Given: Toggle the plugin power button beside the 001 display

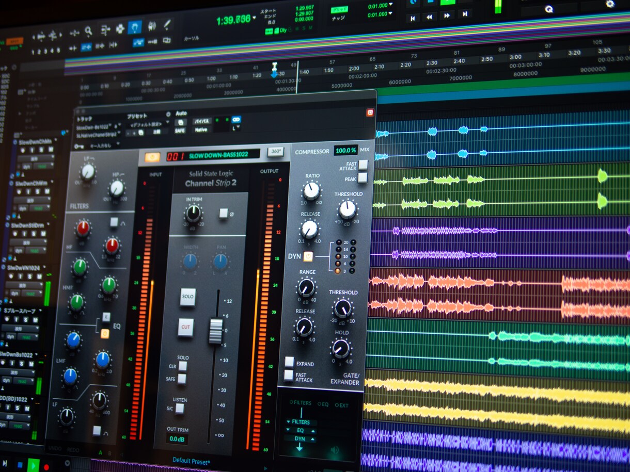Looking at the screenshot, I should (152, 157).
